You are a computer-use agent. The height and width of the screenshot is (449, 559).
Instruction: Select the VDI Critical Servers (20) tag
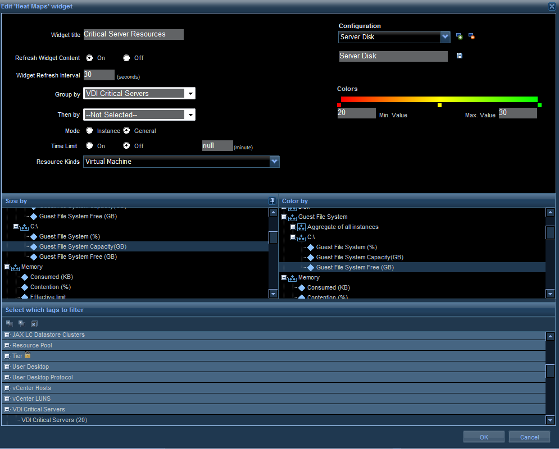[54, 420]
